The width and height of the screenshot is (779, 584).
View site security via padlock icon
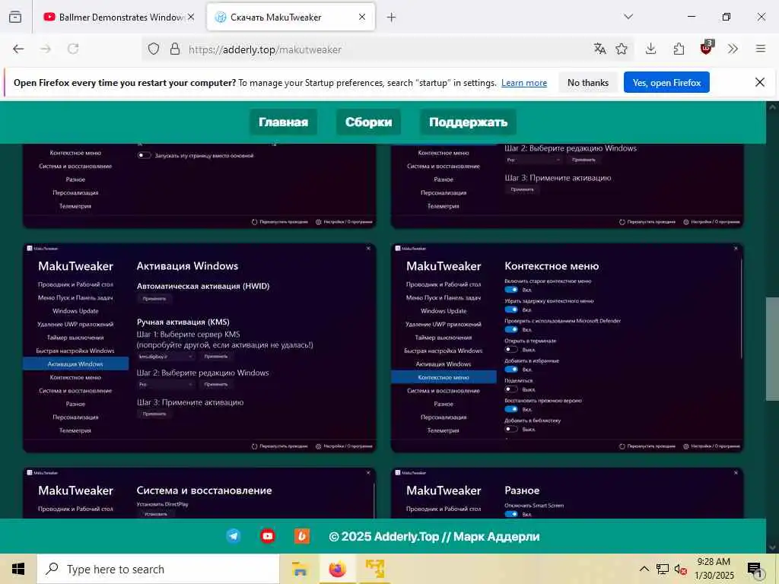click(175, 49)
